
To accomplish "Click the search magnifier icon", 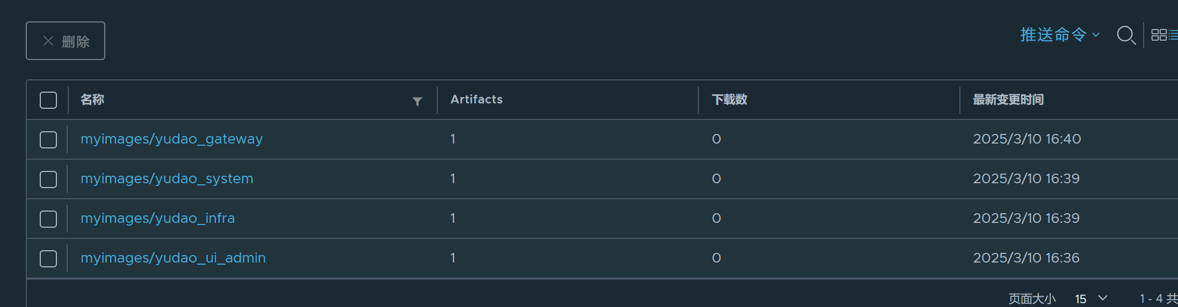I will click(x=1125, y=35).
